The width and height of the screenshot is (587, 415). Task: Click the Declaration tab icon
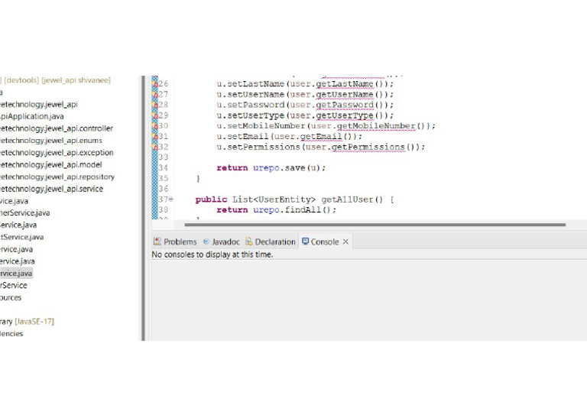249,242
